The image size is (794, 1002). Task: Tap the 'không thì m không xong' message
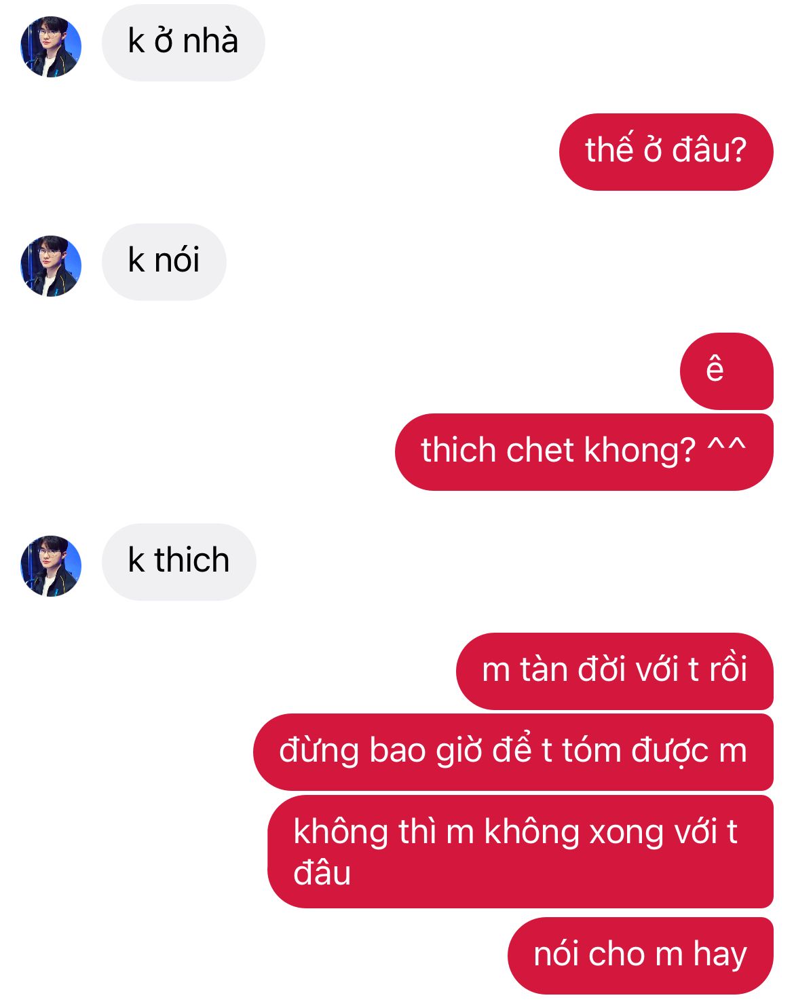521,852
